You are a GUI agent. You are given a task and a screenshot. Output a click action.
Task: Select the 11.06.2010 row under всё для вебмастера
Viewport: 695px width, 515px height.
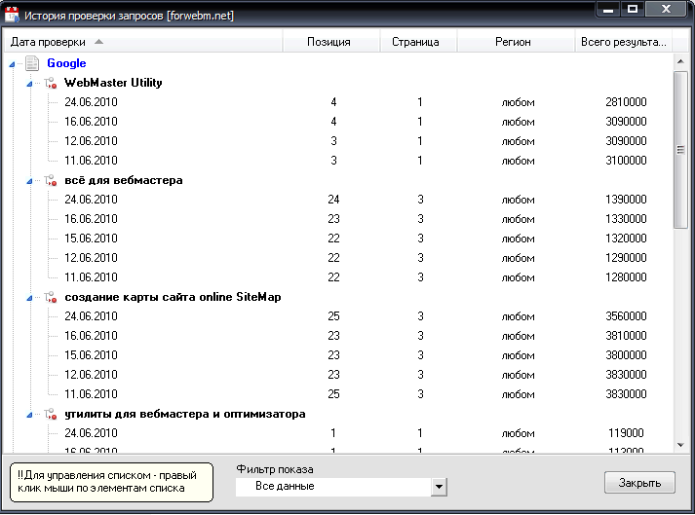pyautogui.click(x=91, y=277)
